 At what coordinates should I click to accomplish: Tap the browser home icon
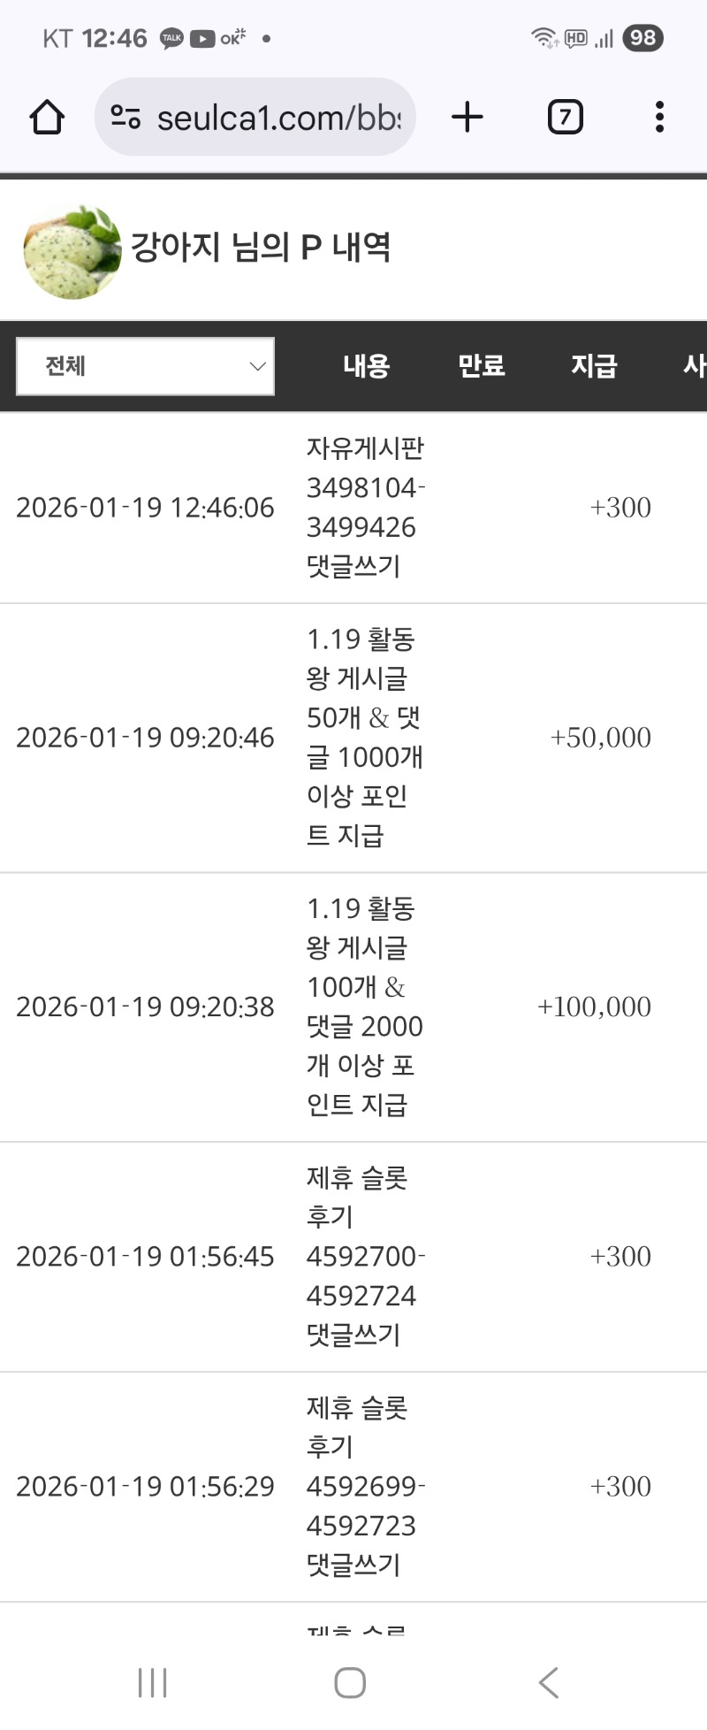pyautogui.click(x=47, y=118)
